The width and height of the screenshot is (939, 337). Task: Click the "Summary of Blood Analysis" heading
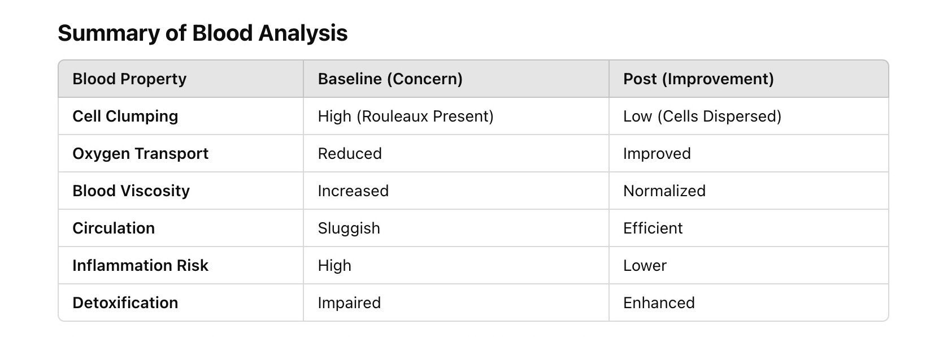click(x=202, y=33)
